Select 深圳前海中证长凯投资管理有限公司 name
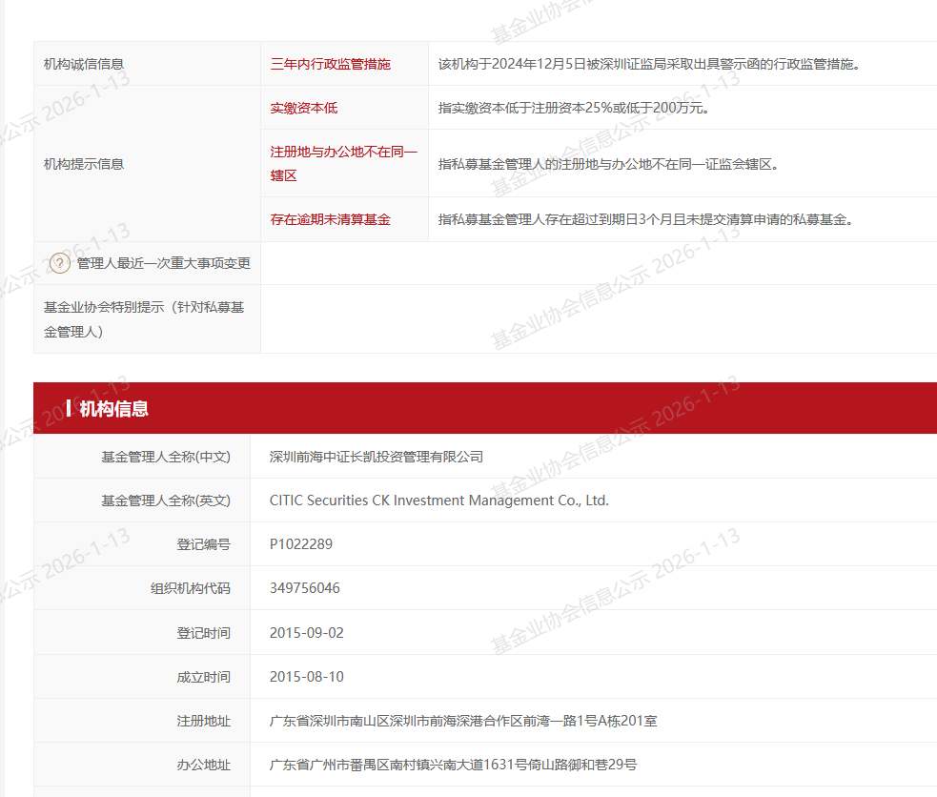Image resolution: width=937 pixels, height=797 pixels. point(377,457)
